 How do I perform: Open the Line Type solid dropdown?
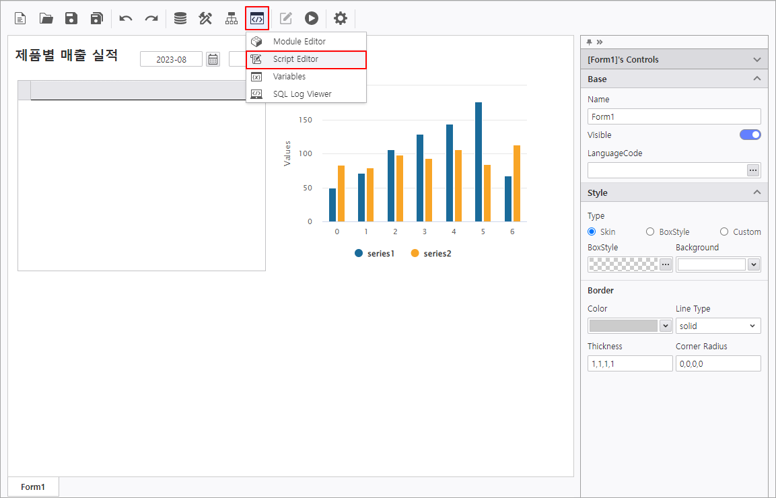pyautogui.click(x=718, y=326)
